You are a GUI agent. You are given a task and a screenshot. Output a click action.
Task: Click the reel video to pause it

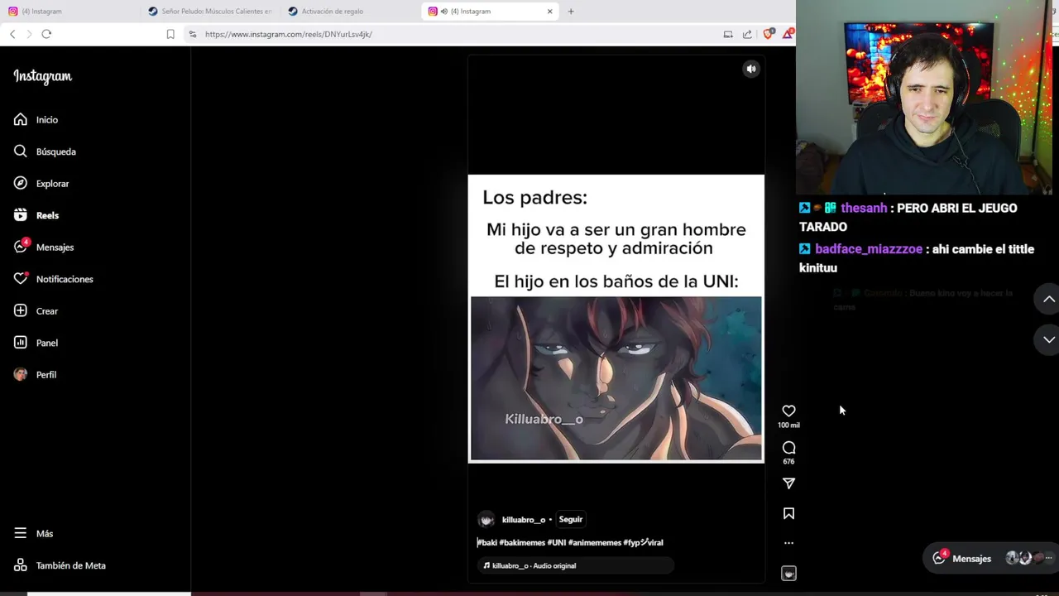[616, 319]
